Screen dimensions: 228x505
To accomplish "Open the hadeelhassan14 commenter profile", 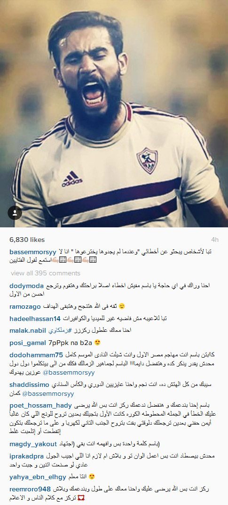I will [x=35, y=319].
